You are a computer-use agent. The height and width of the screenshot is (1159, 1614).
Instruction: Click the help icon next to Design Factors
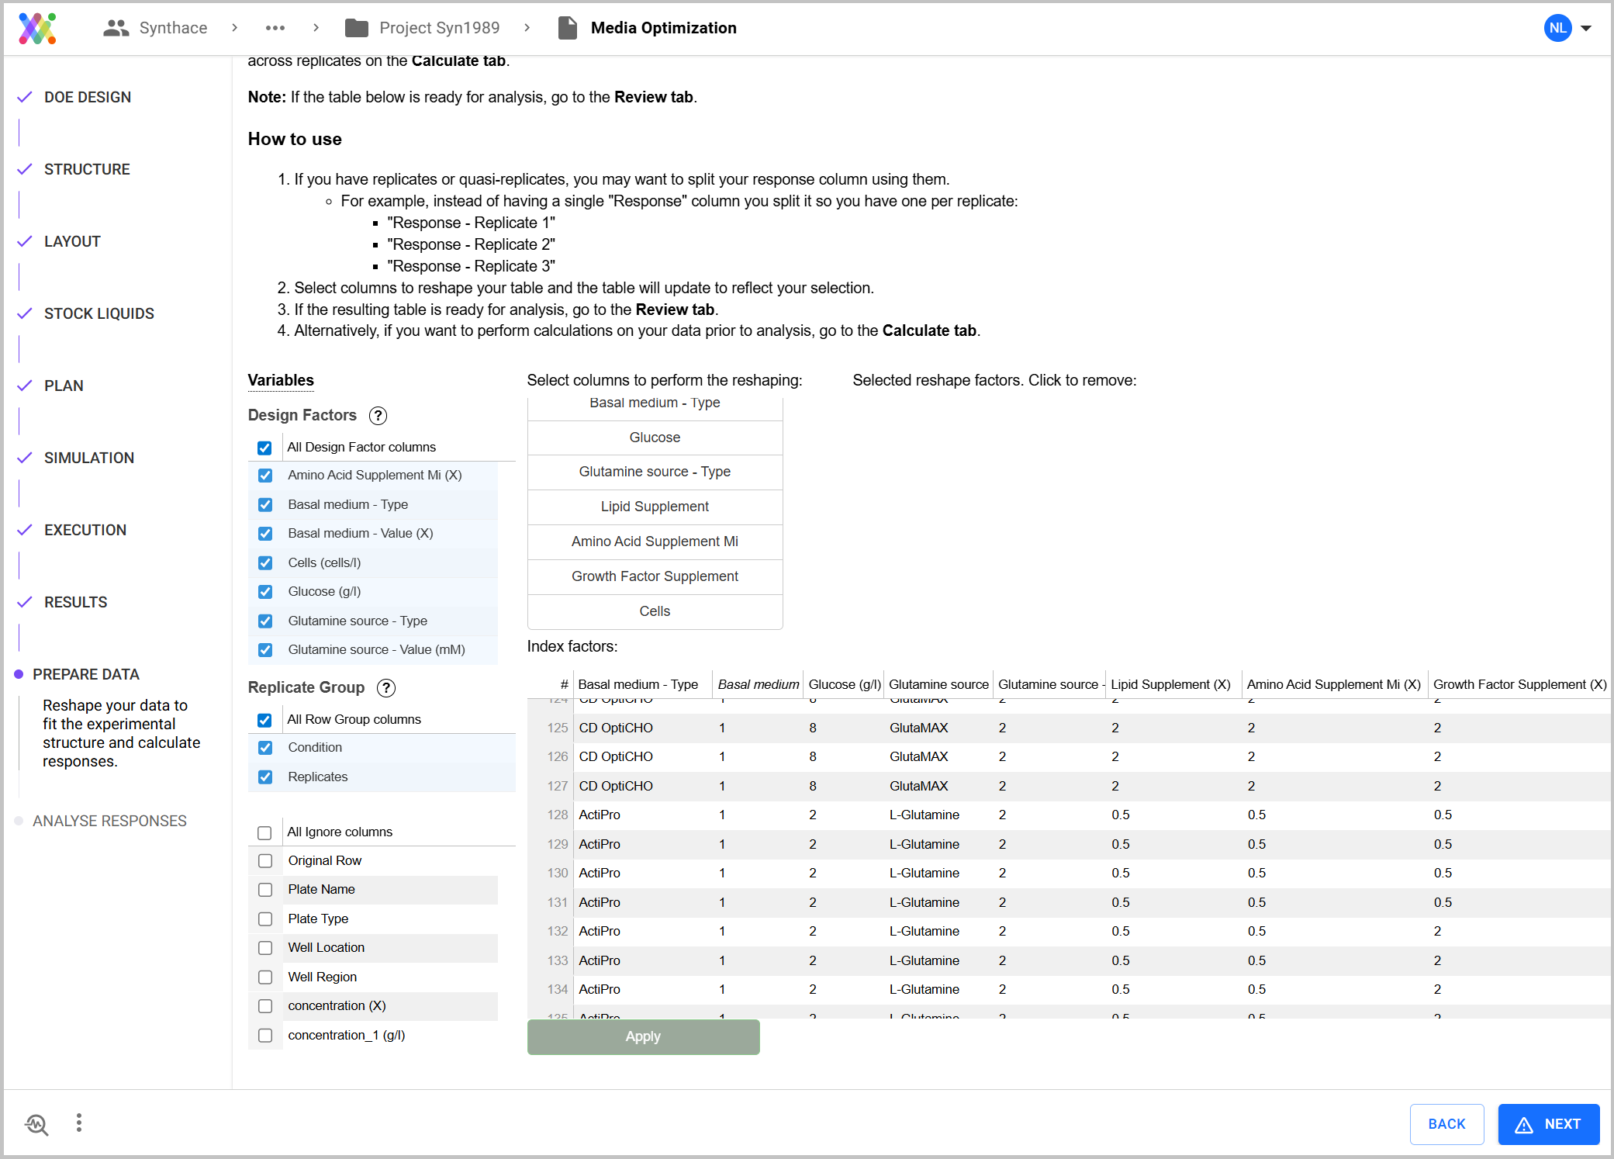[x=378, y=416]
